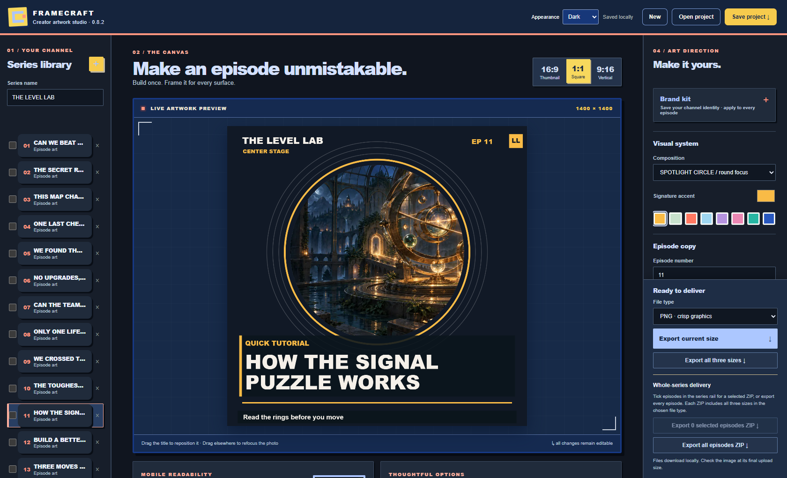Pick the amber accent swatch
Screen dimensions: 787x478
click(660, 218)
